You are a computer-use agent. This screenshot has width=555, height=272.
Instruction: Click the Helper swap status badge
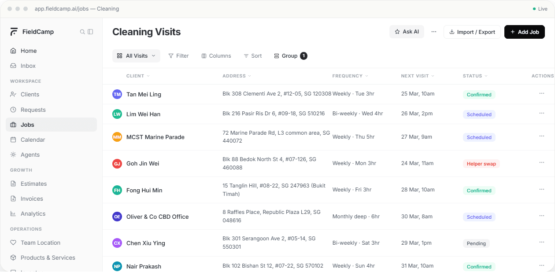click(481, 164)
